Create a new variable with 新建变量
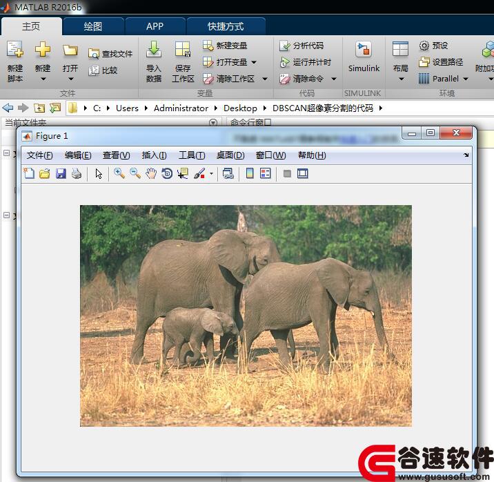The image size is (494, 482). click(225, 46)
